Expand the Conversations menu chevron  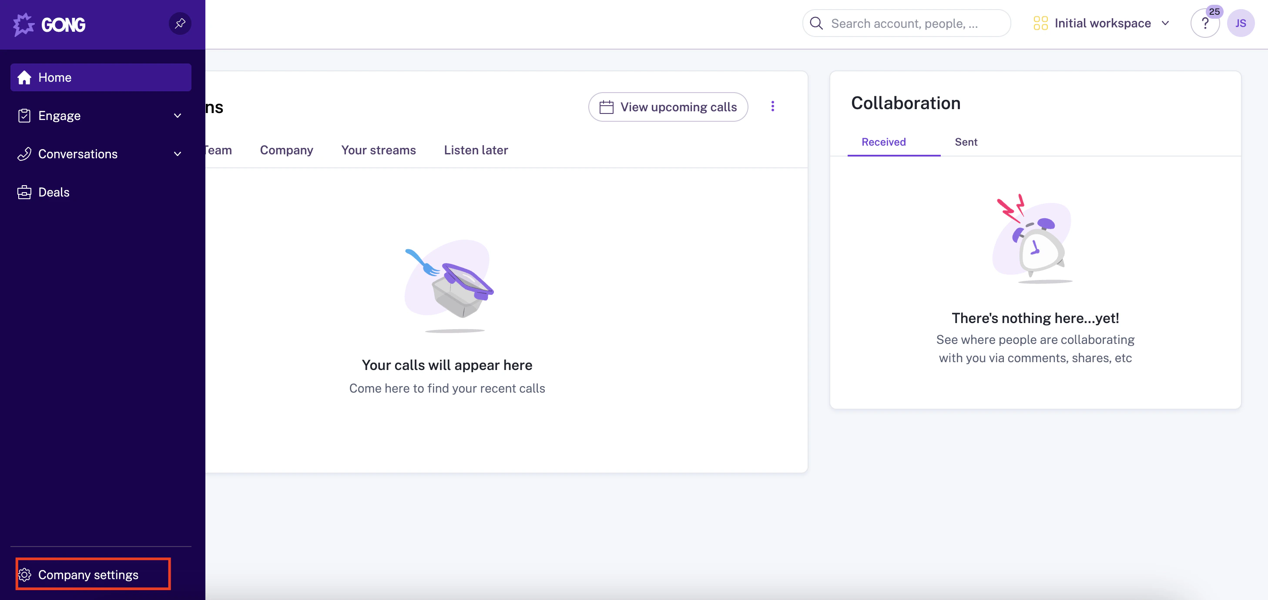click(178, 154)
